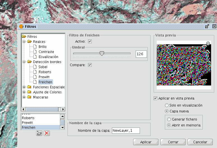Click the Umbral slider thumb

click(102, 53)
